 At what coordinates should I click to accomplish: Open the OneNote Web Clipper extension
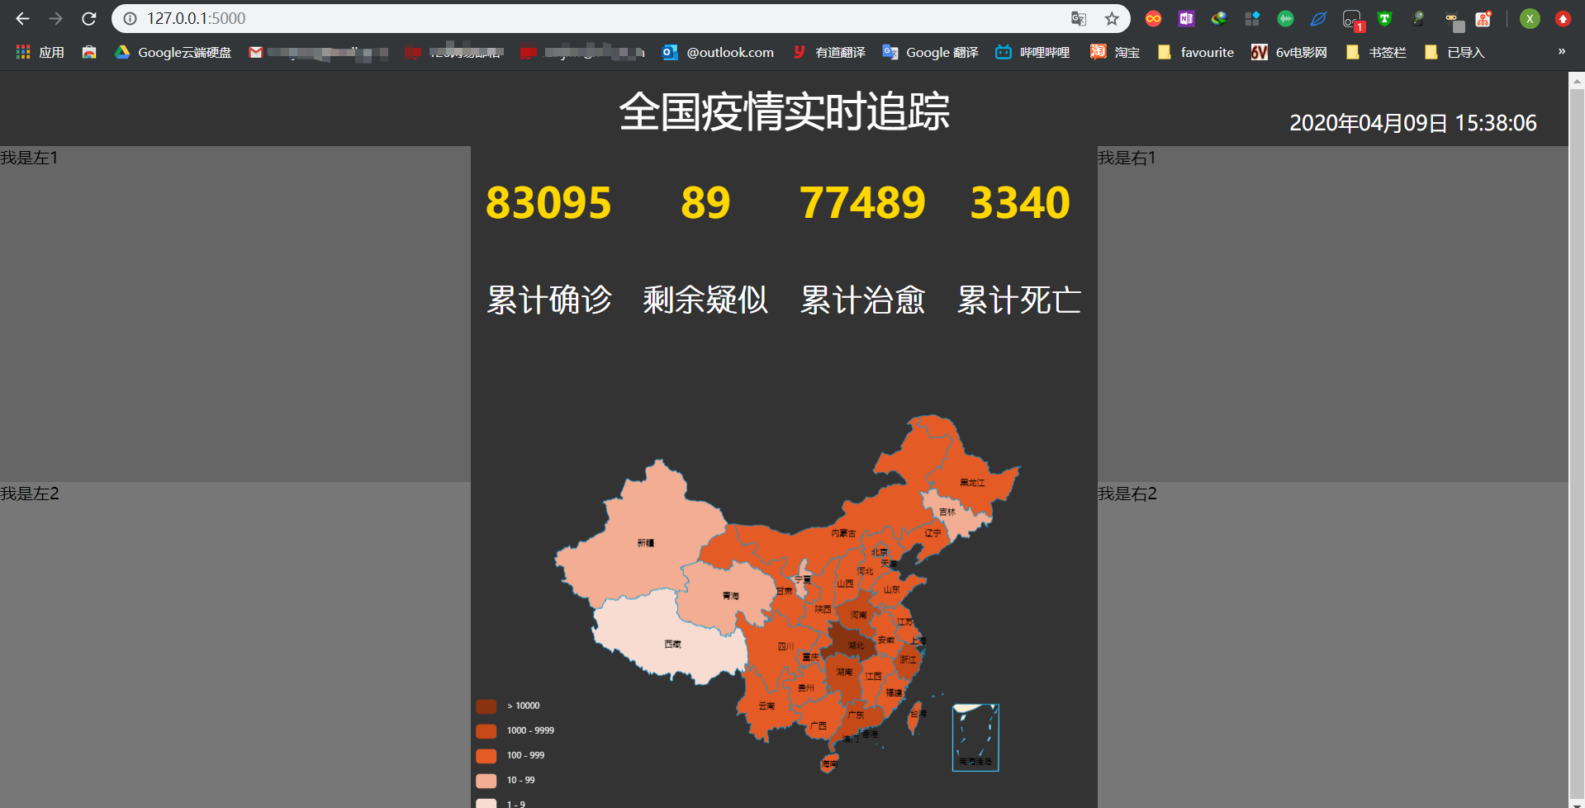(x=1186, y=18)
